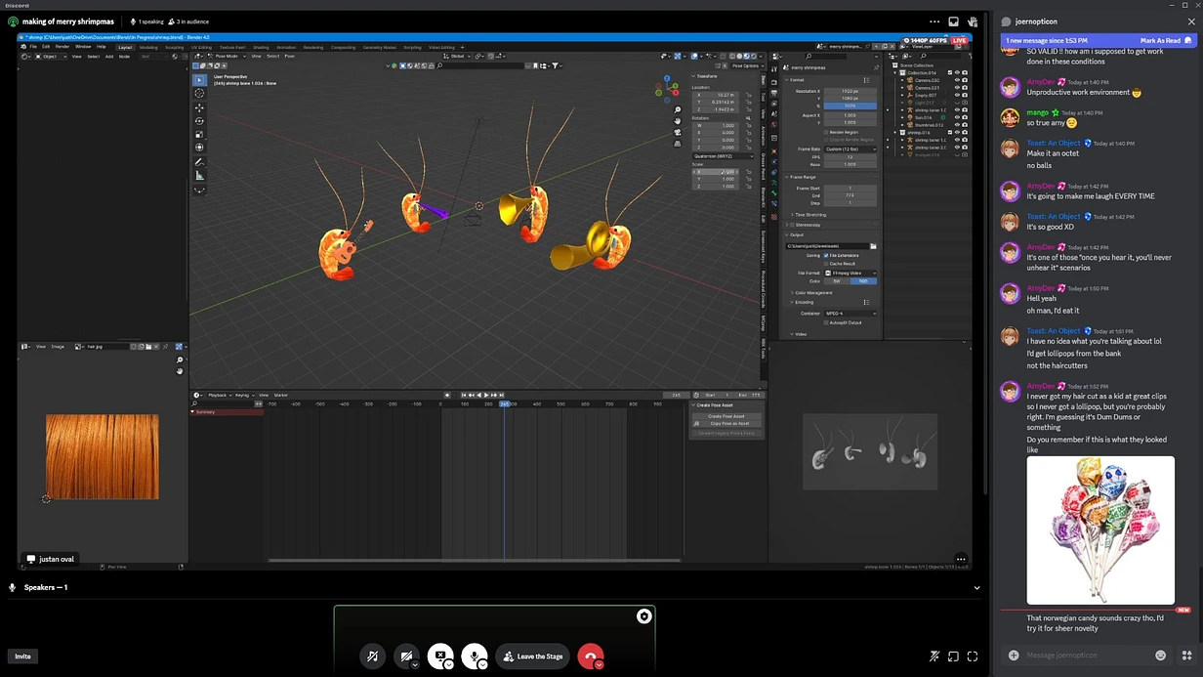1203x677 pixels.
Task: Open the File Format FFmpeg Video dropdown
Action: click(x=850, y=274)
